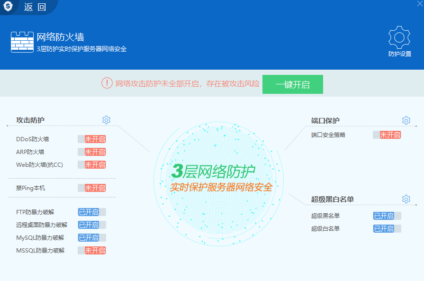Screen dimensions: 424x281
Task: Click the settings gear beside 攻击防护
Action: tap(106, 120)
